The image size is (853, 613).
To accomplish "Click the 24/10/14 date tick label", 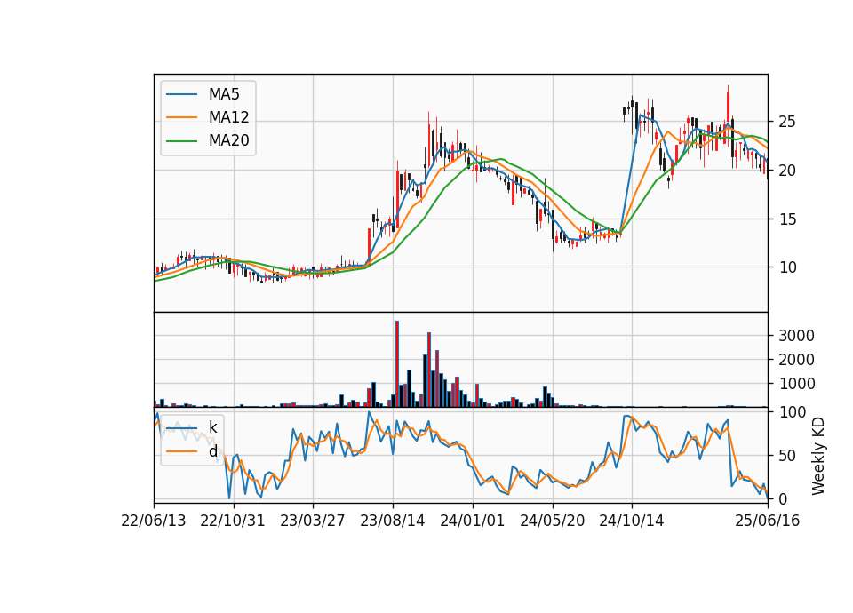I will [632, 521].
